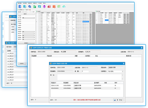This screenshot has height=108, width=148.
Task: Click the 药房名称 field showing 中心药房
Action: tap(68, 52)
